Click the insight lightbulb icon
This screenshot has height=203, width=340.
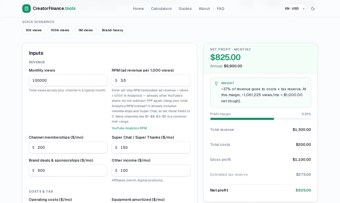[x=216, y=84]
